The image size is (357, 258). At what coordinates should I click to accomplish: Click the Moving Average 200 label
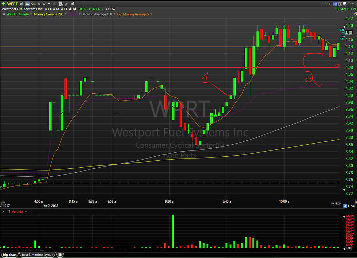(x=48, y=14)
